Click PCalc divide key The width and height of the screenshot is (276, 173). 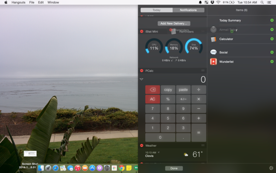pos(198,90)
